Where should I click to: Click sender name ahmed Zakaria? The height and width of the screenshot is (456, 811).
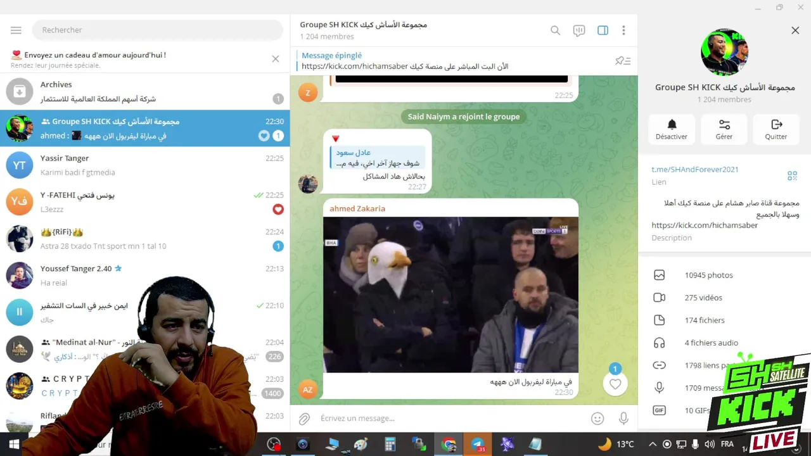pos(357,208)
